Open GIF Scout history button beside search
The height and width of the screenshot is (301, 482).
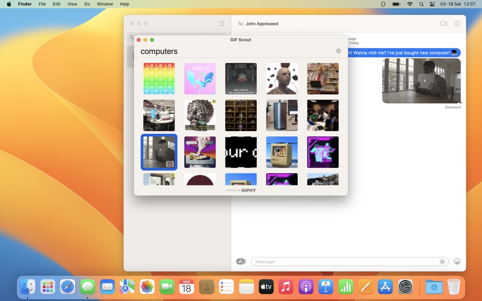point(338,51)
